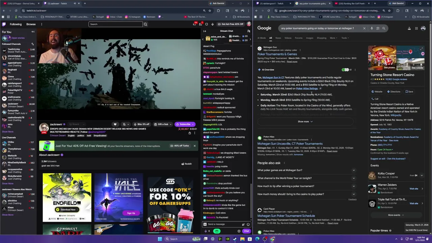432x243 pixels.
Task: Switch to Google AI Mode tab
Action: coord(262,38)
